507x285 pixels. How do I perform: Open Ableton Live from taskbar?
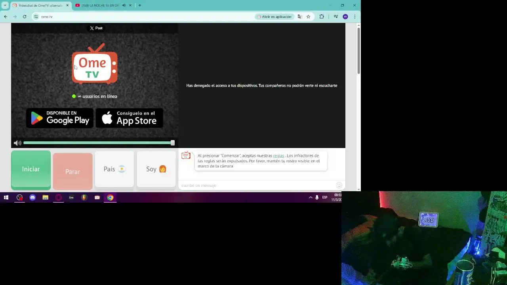point(71,198)
